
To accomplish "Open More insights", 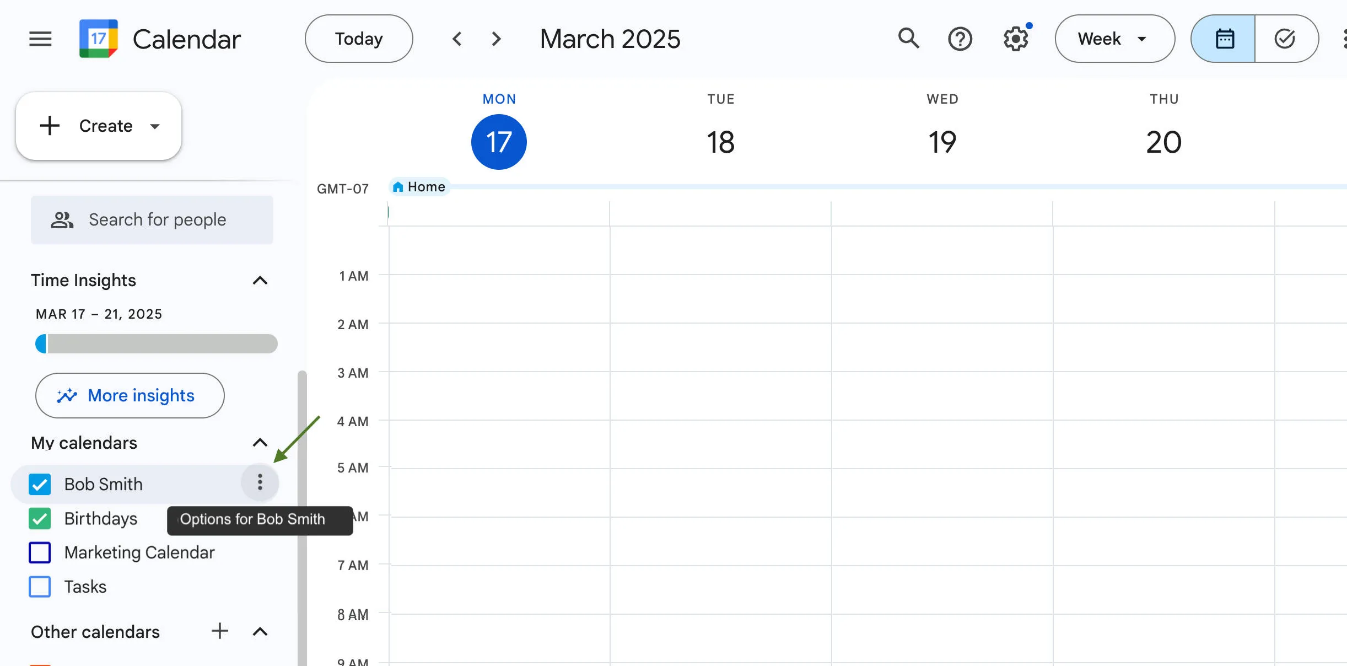I will click(x=130, y=395).
